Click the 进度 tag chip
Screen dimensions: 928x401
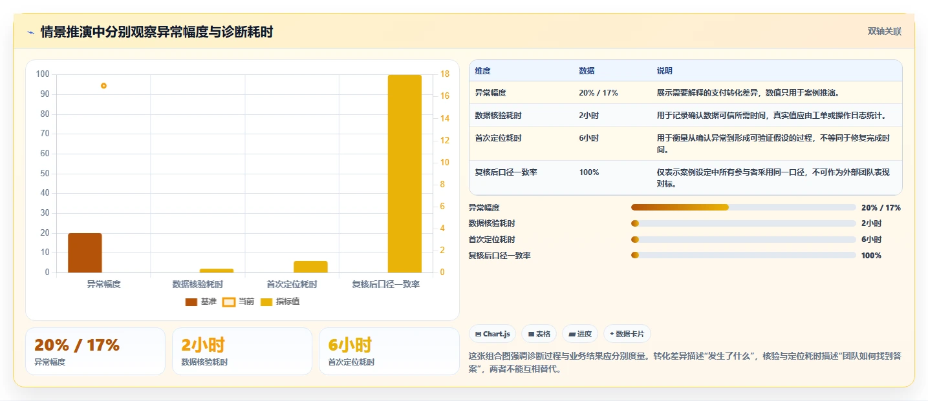coord(580,334)
